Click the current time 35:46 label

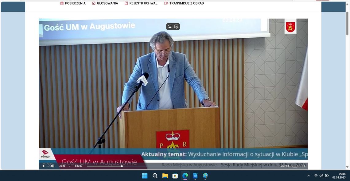click(x=62, y=166)
